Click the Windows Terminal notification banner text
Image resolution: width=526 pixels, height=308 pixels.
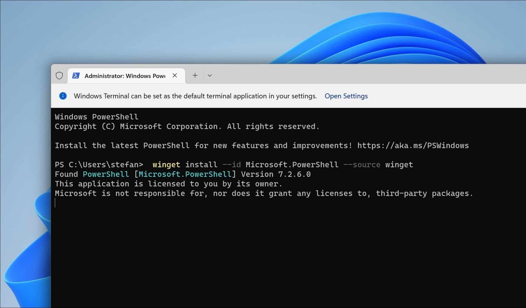[195, 96]
